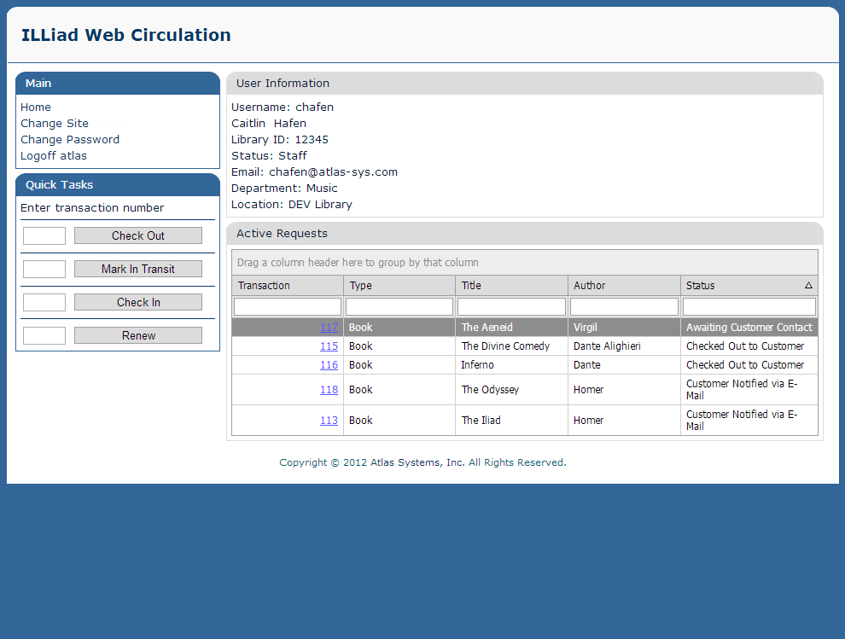
Task: Sort results by the Title column header
Action: 470,285
